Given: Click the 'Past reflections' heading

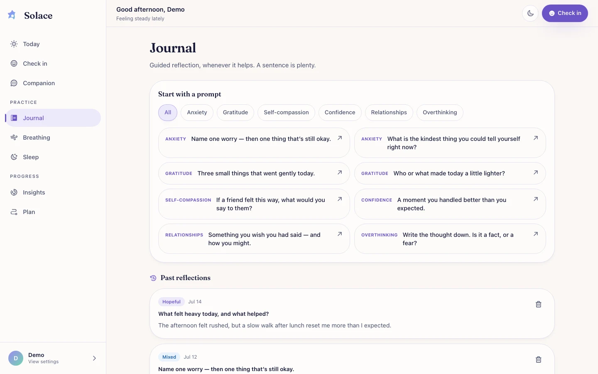Looking at the screenshot, I should (x=186, y=278).
